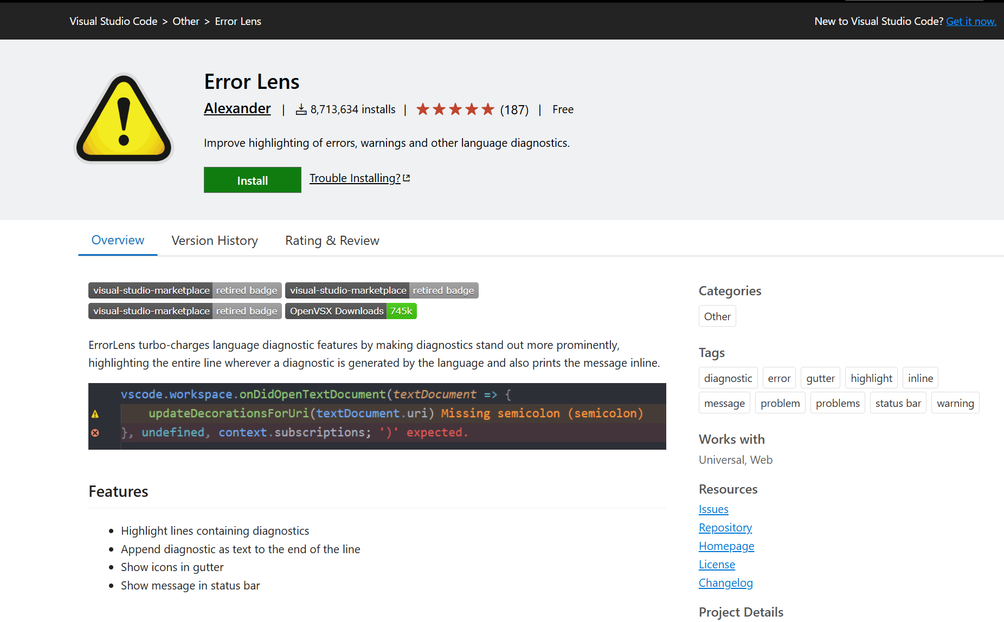Click the diagnostic tag

[728, 378]
